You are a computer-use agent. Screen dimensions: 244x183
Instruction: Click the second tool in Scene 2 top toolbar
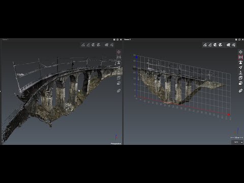[x=210, y=45]
